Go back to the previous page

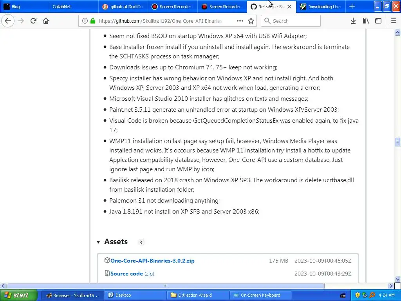click(x=8, y=21)
